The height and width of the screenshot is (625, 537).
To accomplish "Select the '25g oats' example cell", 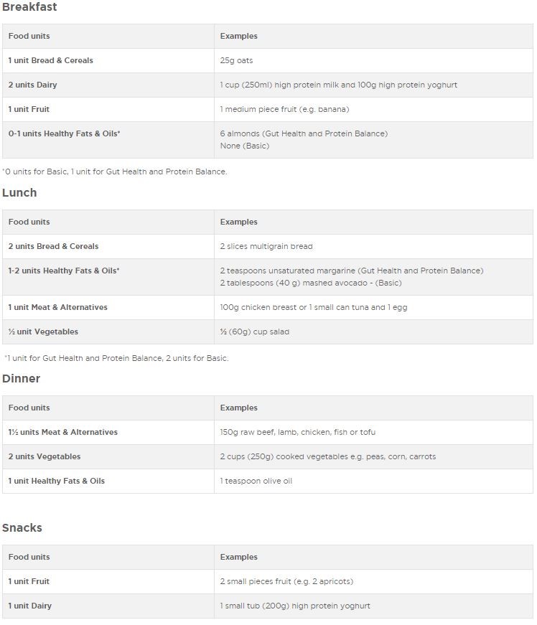I will 236,61.
